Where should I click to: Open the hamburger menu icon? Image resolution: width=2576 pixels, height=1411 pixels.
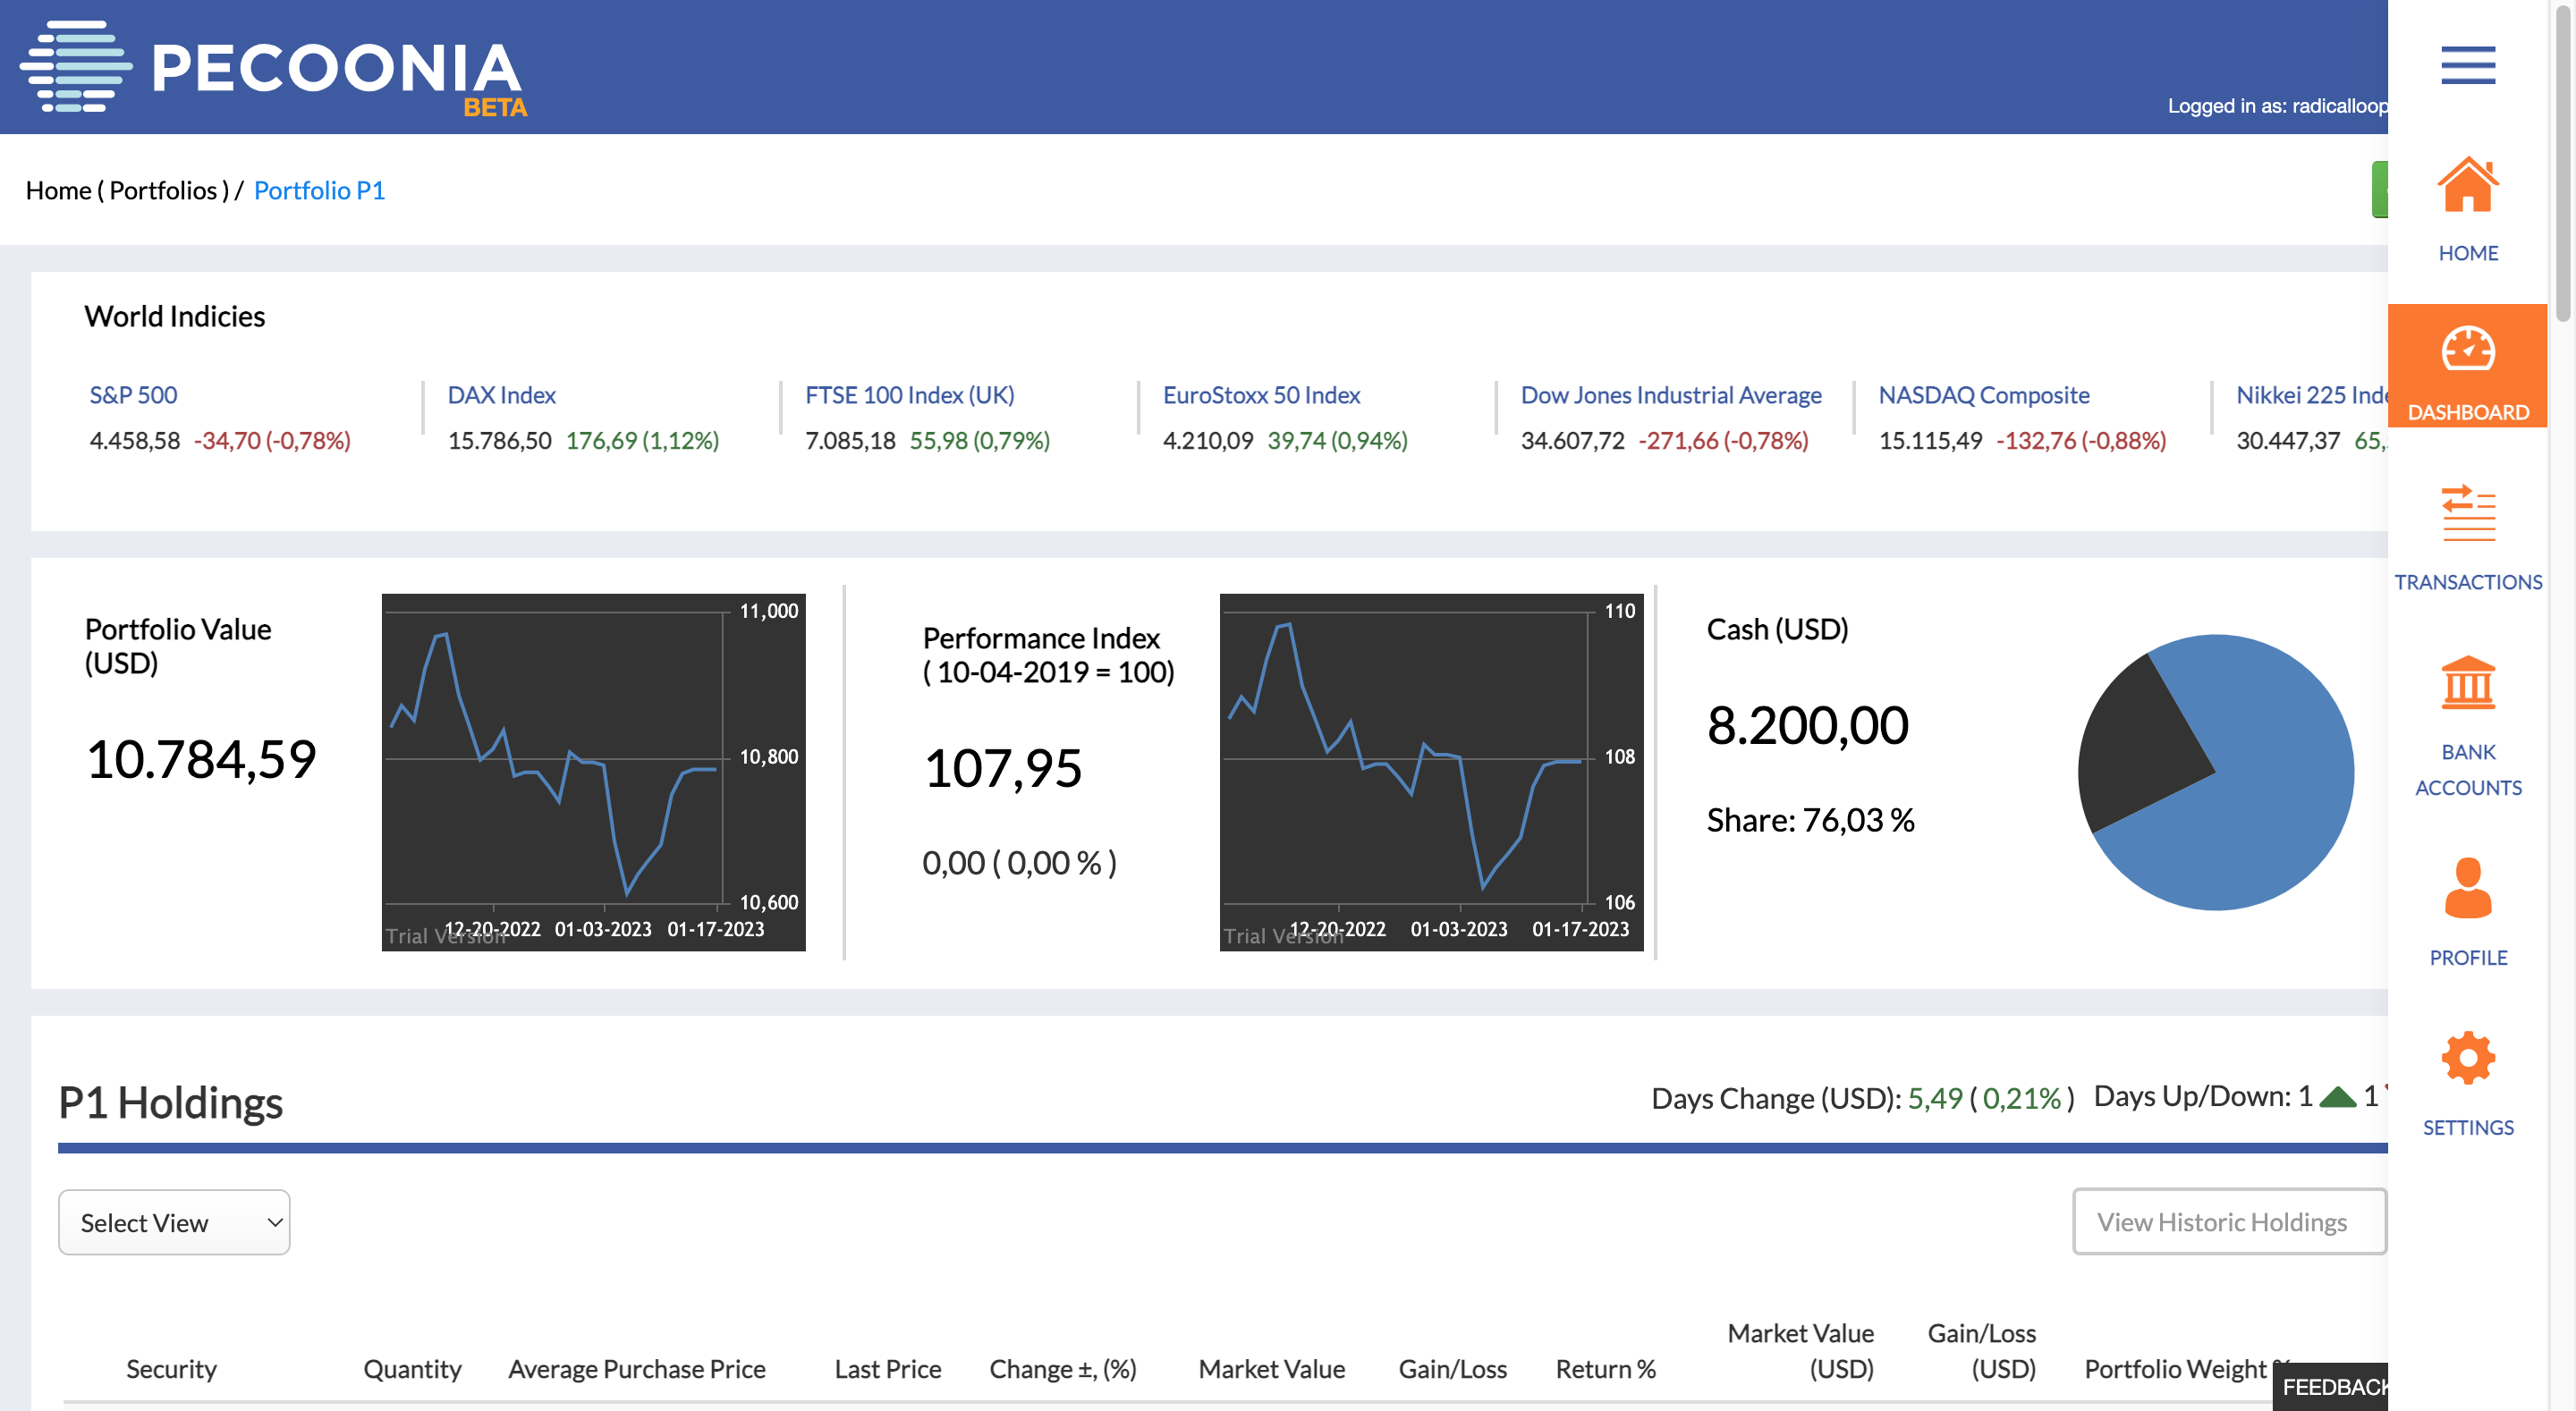click(2467, 65)
